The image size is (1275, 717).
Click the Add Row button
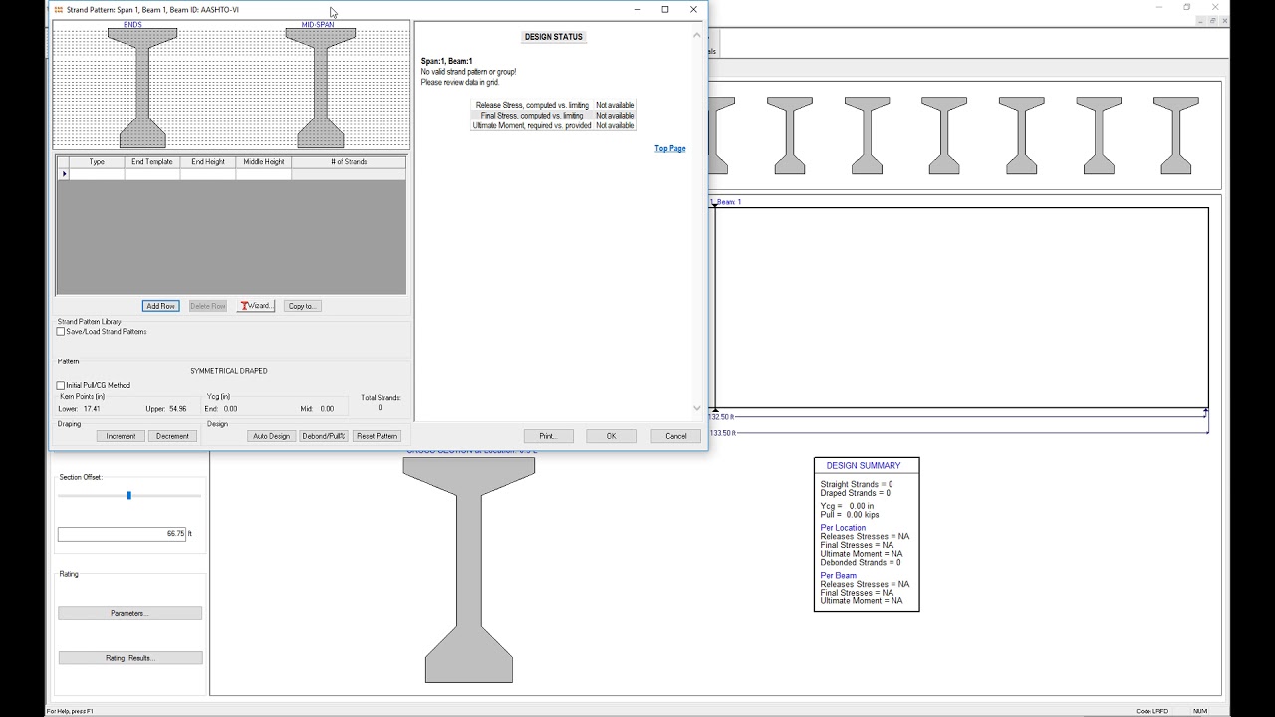pyautogui.click(x=161, y=306)
